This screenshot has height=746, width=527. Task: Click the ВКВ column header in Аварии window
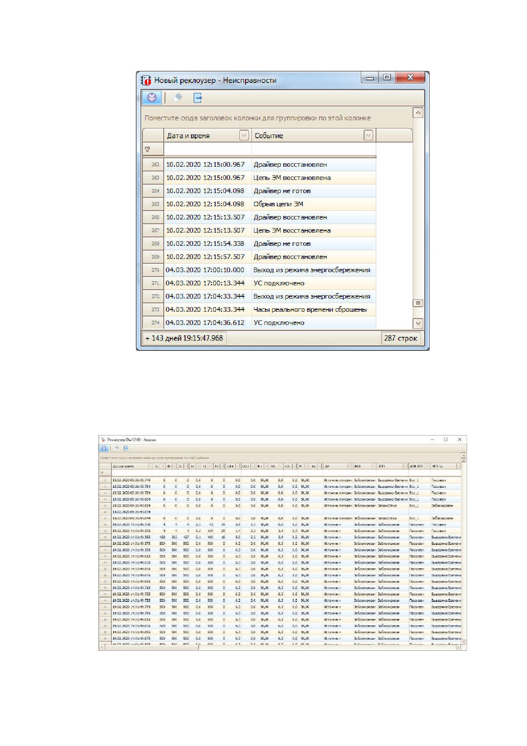click(x=365, y=466)
